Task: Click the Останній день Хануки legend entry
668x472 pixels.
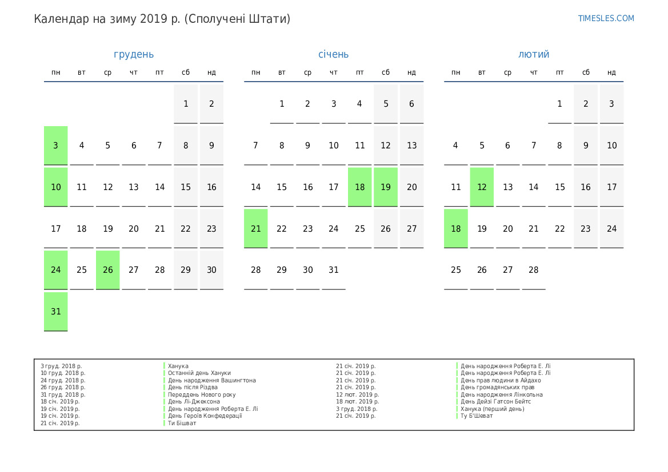Action: (199, 373)
